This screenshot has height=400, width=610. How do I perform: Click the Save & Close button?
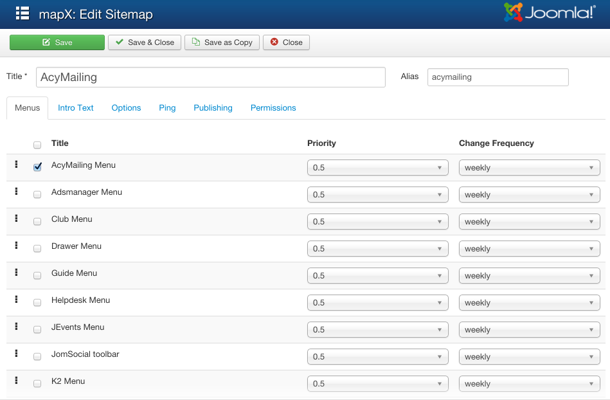[145, 42]
